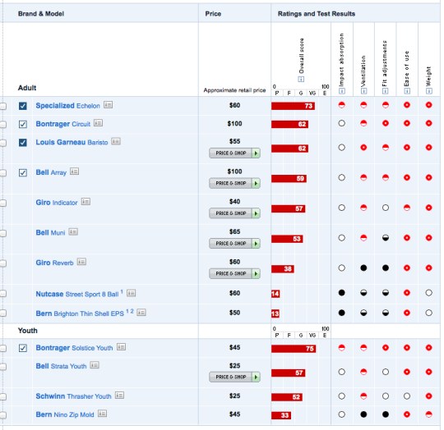Click the $100 price of Bontrager Circuit
Screen dimensions: 444x430
234,123
